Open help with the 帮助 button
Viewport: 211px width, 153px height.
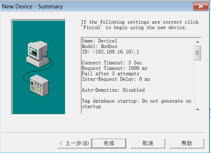[187, 143]
